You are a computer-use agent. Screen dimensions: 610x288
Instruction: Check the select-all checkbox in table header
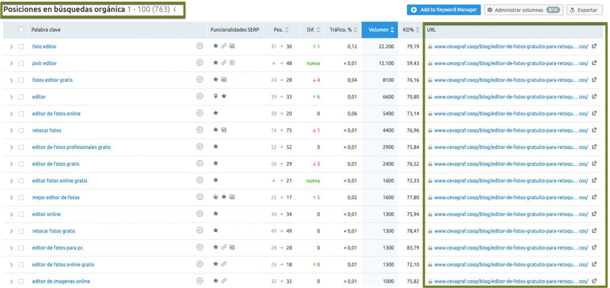click(21, 30)
